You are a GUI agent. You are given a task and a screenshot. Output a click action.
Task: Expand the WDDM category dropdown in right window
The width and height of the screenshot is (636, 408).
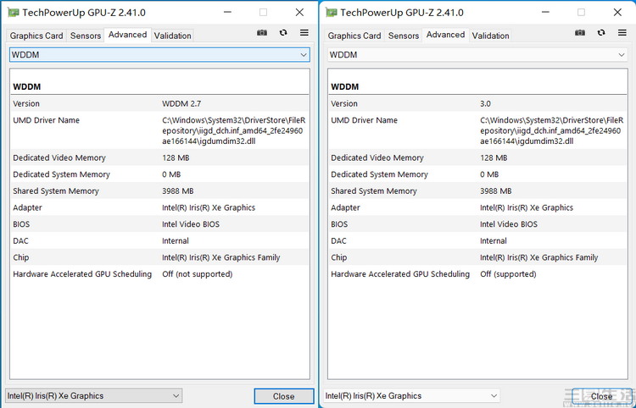(x=477, y=55)
